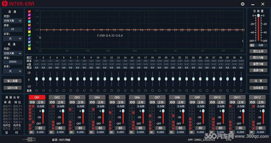
Task: Toggle the CH9 link icon
Action: (192, 102)
